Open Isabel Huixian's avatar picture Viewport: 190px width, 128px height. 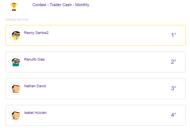[16, 115]
